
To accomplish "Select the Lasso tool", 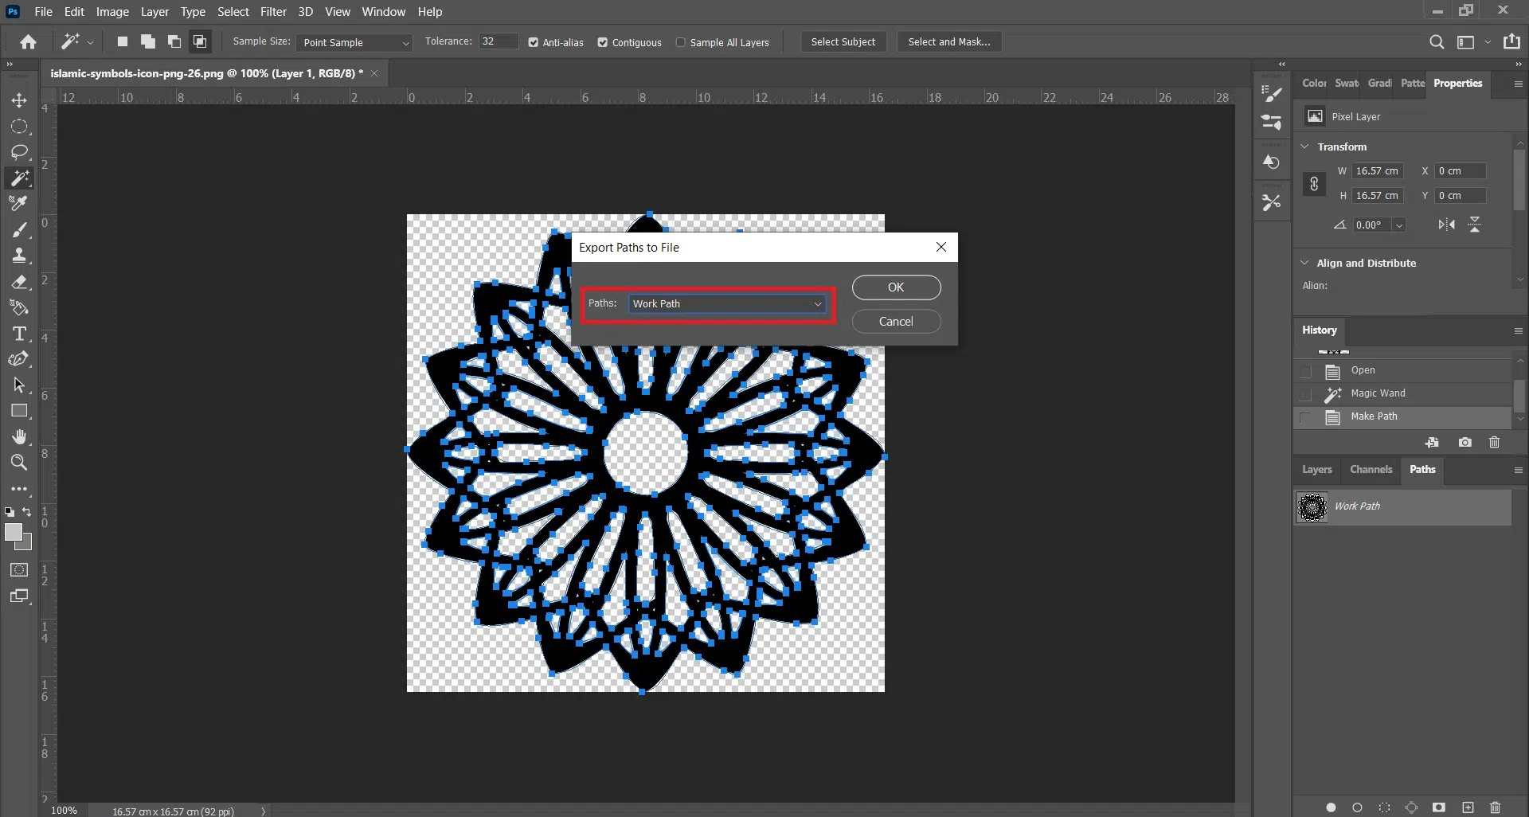I will [19, 152].
